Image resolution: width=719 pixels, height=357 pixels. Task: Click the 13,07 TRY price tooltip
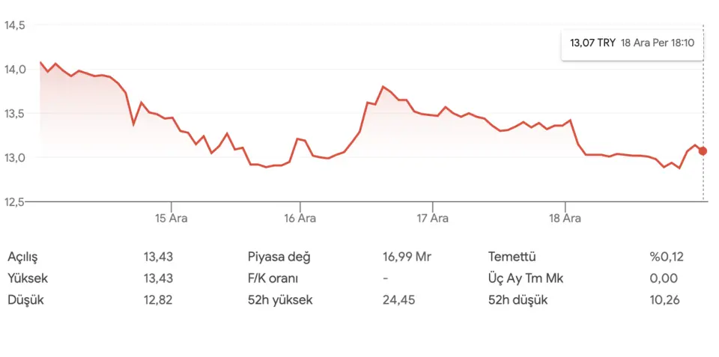632,43
